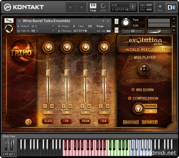
Task: Click the OH mic pan knob
Action: click(x=67, y=47)
